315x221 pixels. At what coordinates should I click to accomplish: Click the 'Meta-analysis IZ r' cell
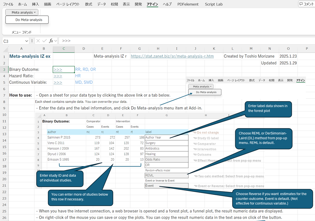click(x=110, y=56)
